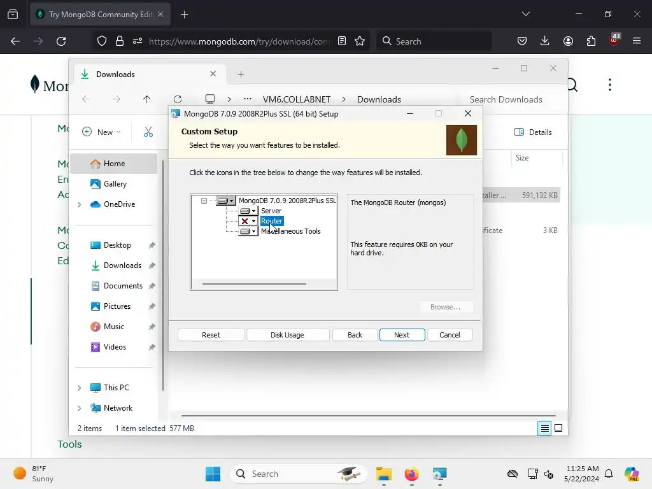
Task: Open the Firefox hamburger application menu
Action: [636, 41]
